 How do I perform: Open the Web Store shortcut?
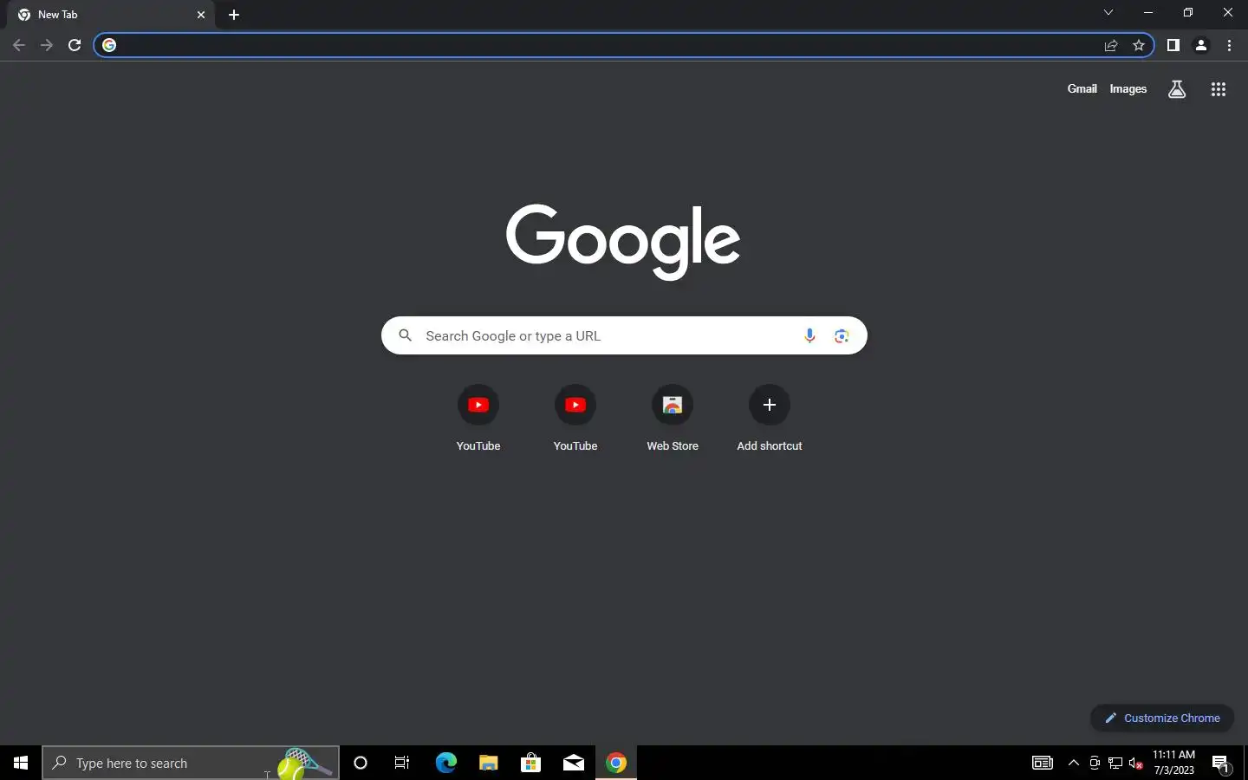click(673, 419)
